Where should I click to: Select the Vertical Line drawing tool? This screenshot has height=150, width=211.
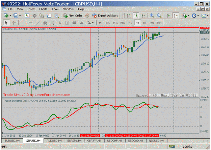click(23, 23)
